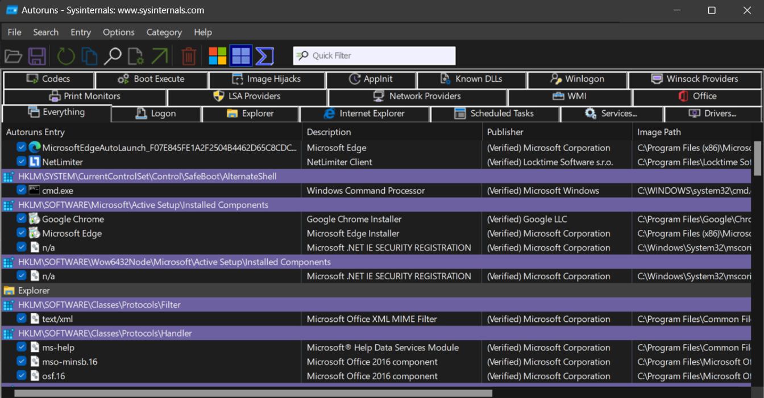This screenshot has height=398, width=764.
Task: Open the File menu
Action: (x=14, y=32)
